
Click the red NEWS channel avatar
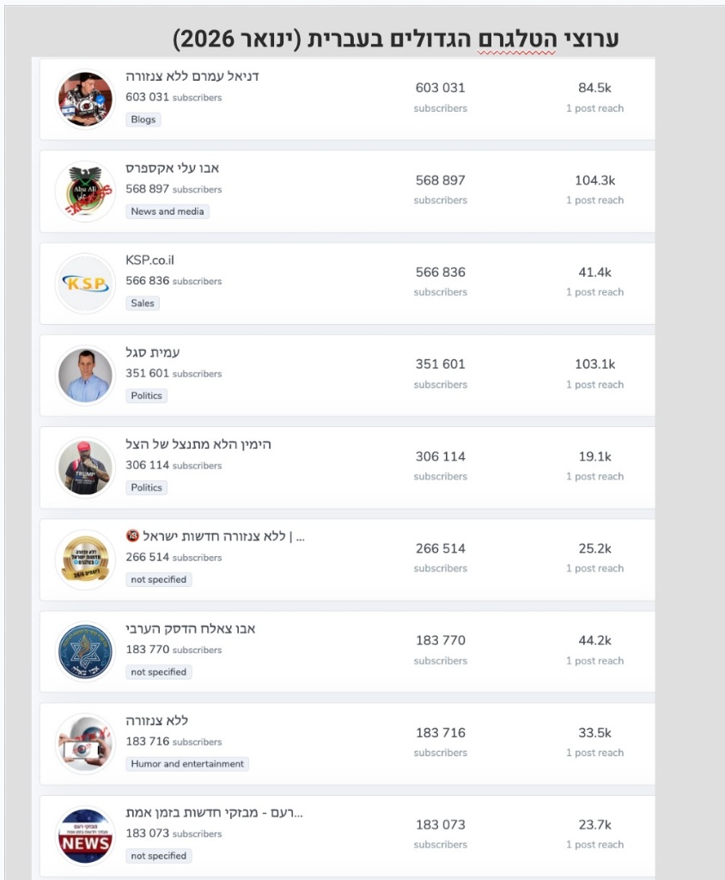point(85,835)
